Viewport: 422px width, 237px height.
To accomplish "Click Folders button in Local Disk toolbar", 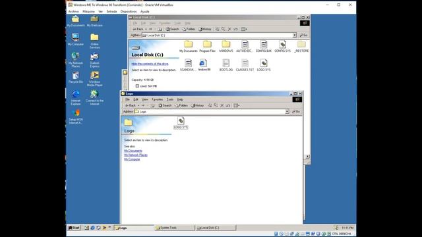I will 189,29.
